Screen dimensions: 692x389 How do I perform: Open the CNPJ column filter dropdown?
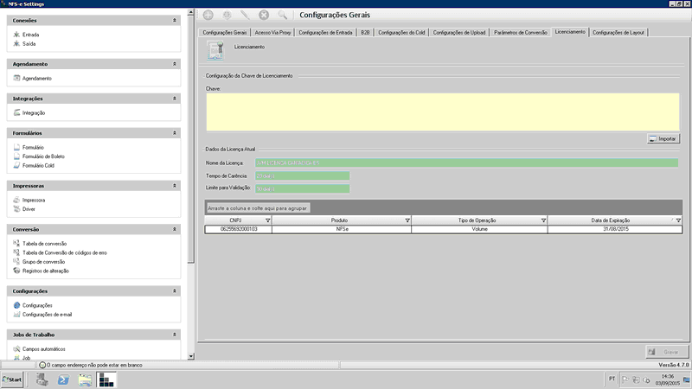(267, 221)
